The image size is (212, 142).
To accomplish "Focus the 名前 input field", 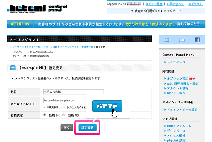I will (73, 92).
